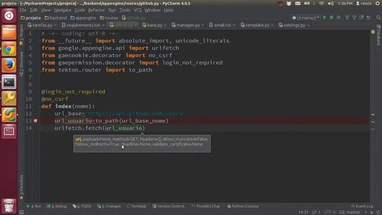Click the 14:31 cursor position indicator

(303, 213)
